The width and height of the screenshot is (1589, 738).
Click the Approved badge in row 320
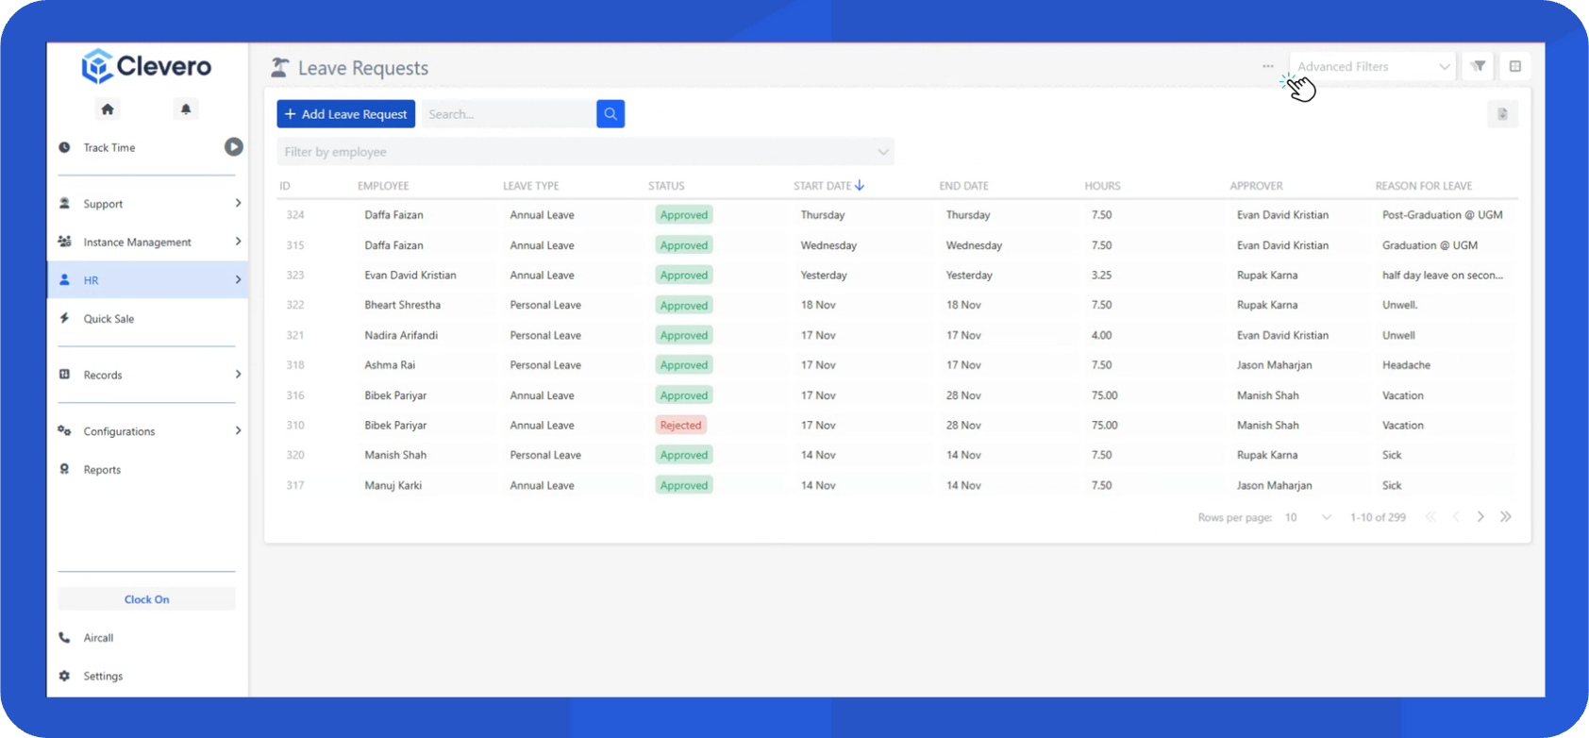pyautogui.click(x=684, y=455)
